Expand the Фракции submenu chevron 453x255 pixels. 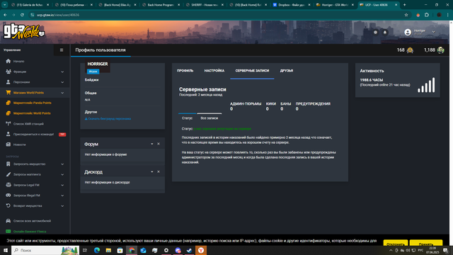[x=62, y=72]
